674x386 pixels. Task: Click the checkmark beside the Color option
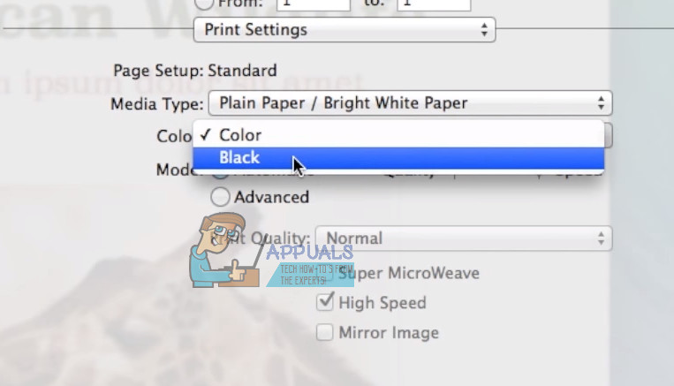click(x=206, y=135)
